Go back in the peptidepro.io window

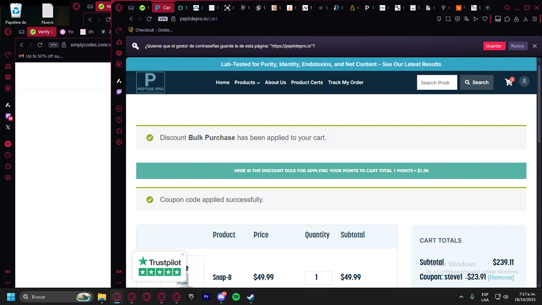131,19
